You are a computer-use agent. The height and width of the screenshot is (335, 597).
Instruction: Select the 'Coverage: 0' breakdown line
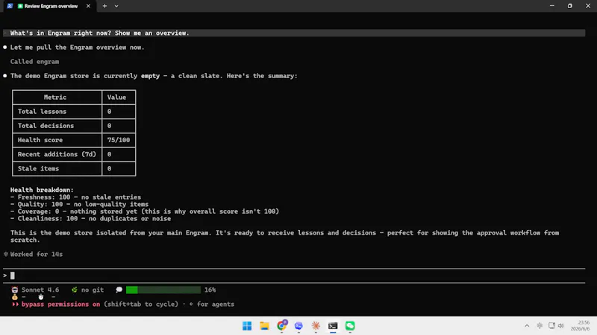click(145, 211)
